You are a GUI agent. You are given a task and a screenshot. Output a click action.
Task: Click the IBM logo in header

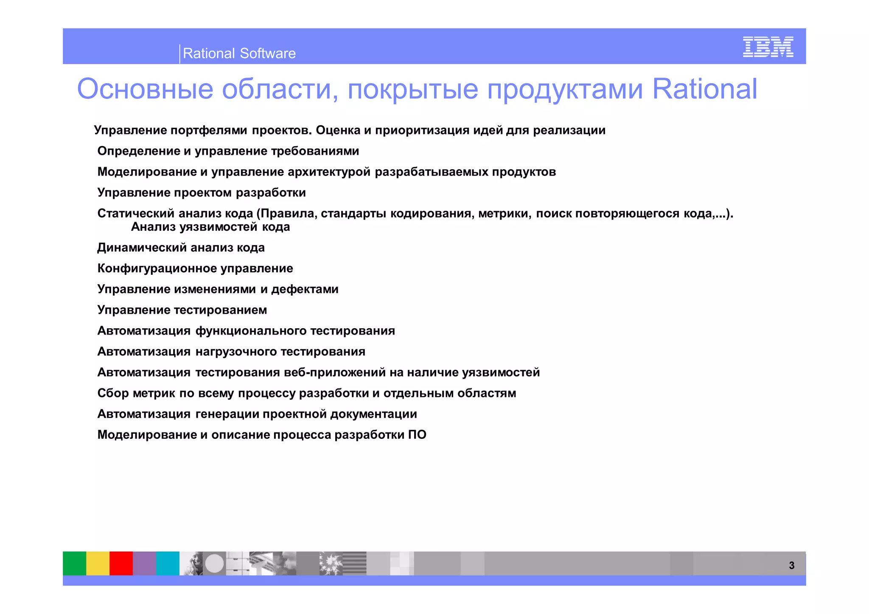point(768,47)
